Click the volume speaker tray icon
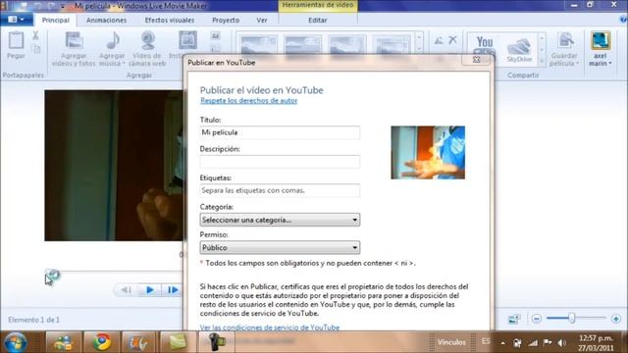Viewport: 628px width, 353px height. [x=562, y=343]
